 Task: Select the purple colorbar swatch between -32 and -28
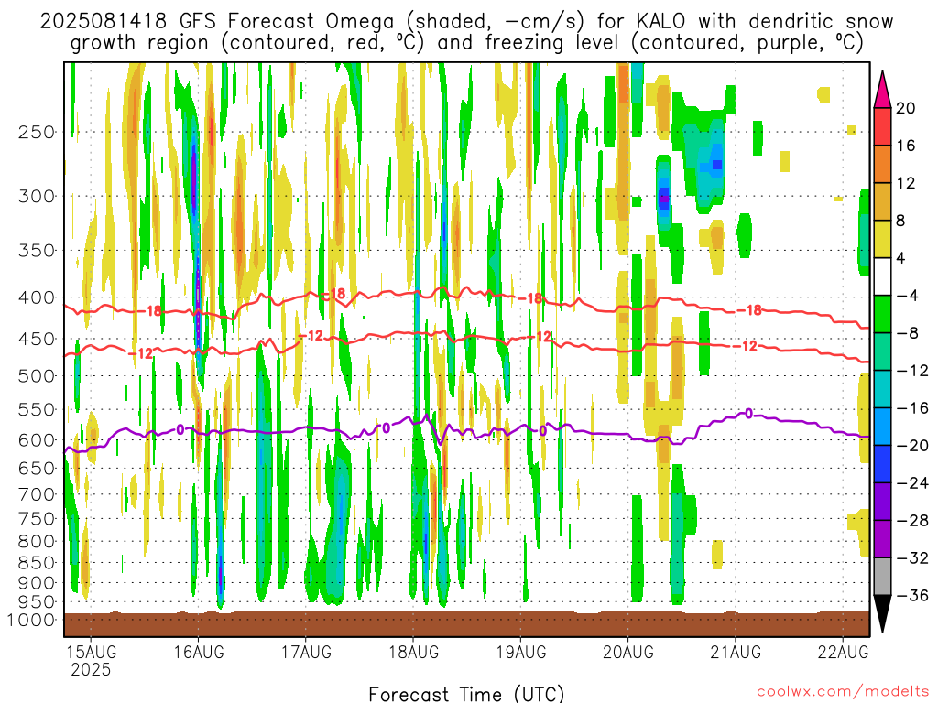882,539
